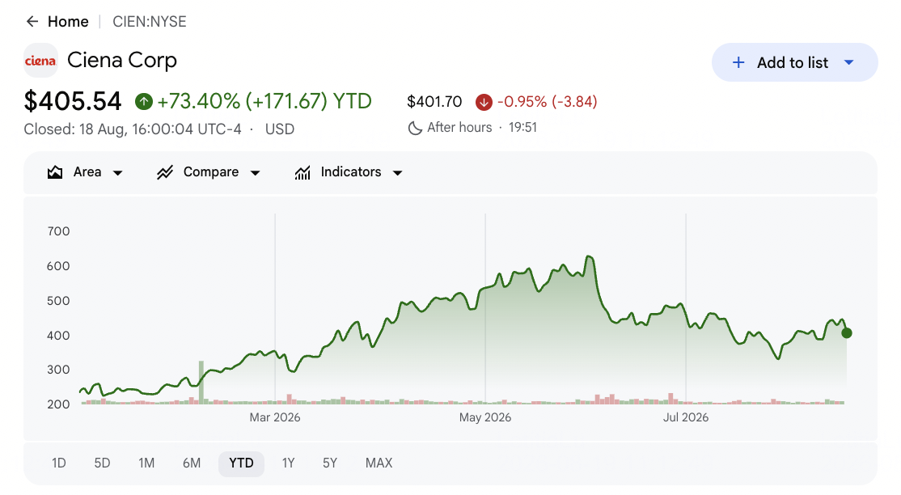Go to Home link
Viewport: 901px width, 495px height.
(68, 22)
